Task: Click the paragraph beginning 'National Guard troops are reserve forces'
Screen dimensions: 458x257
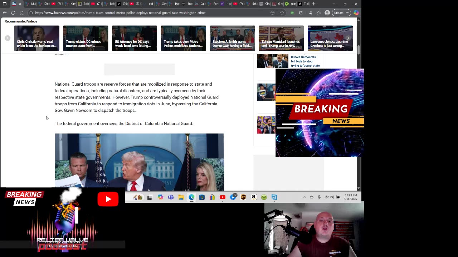Action: point(137,97)
